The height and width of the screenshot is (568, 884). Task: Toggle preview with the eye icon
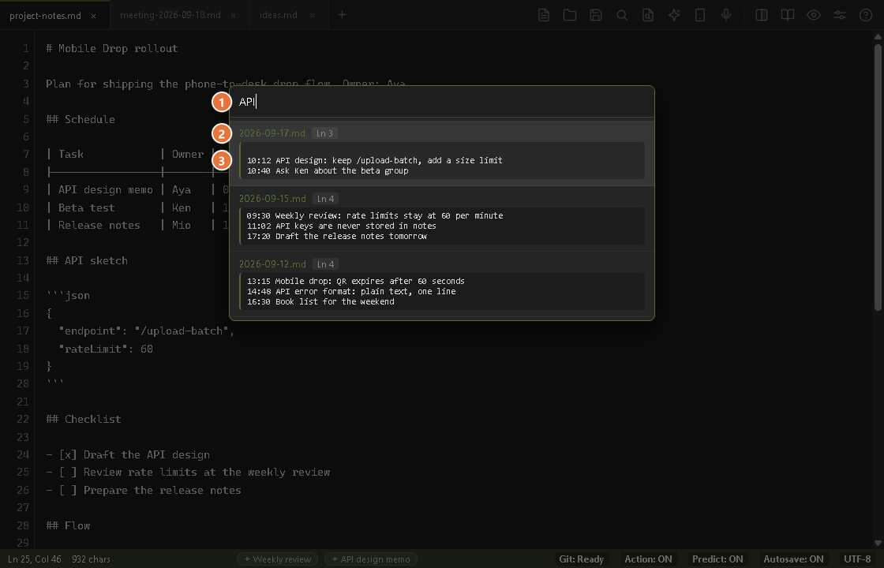click(814, 15)
